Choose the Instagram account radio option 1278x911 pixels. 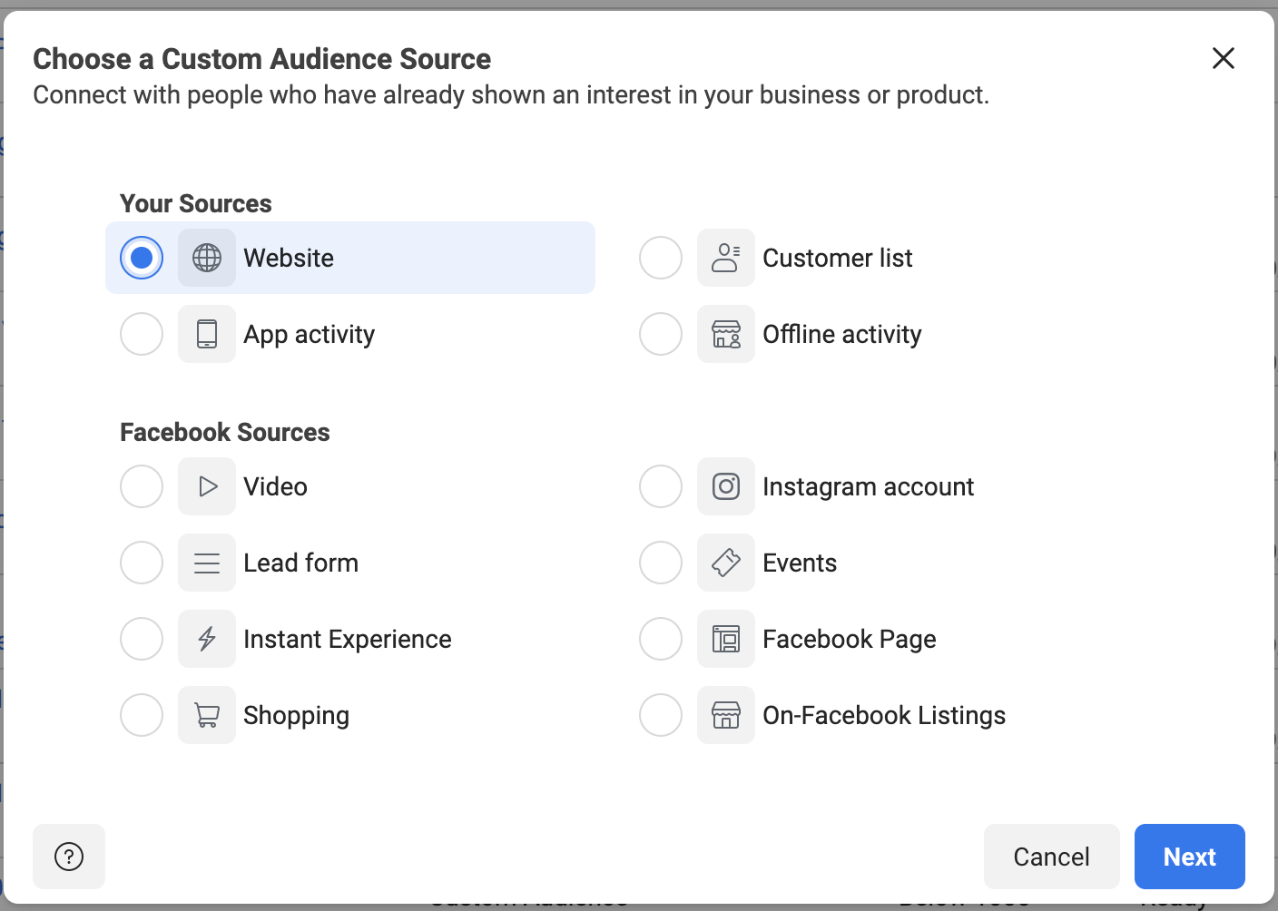[661, 486]
